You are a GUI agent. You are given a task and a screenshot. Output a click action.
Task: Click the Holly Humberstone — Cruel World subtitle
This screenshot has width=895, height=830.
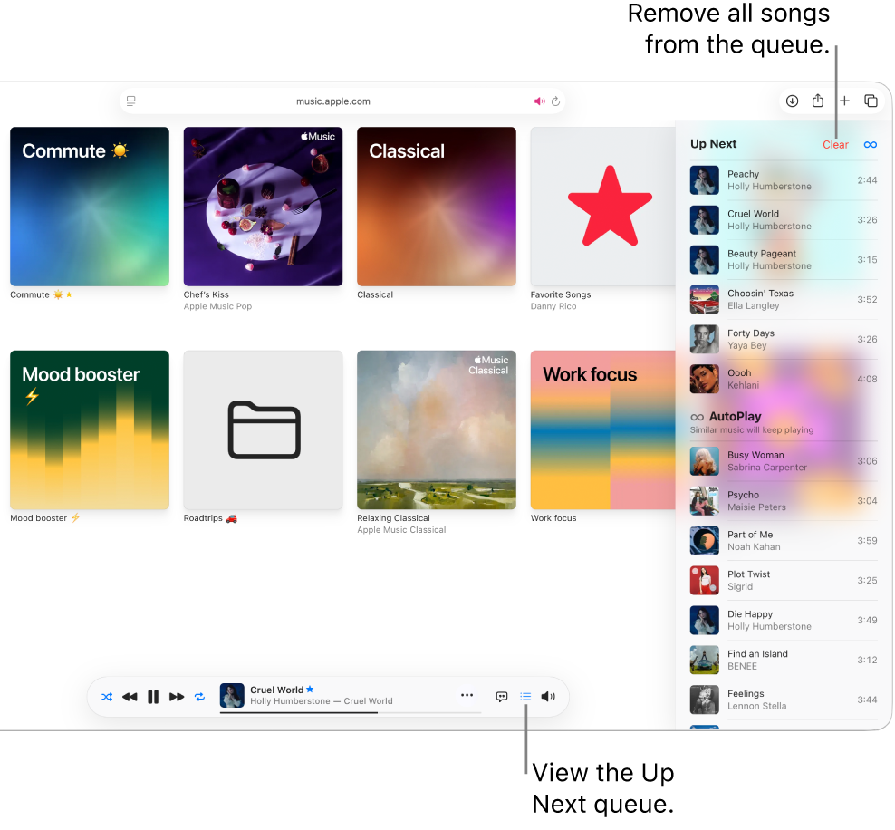coord(322,701)
